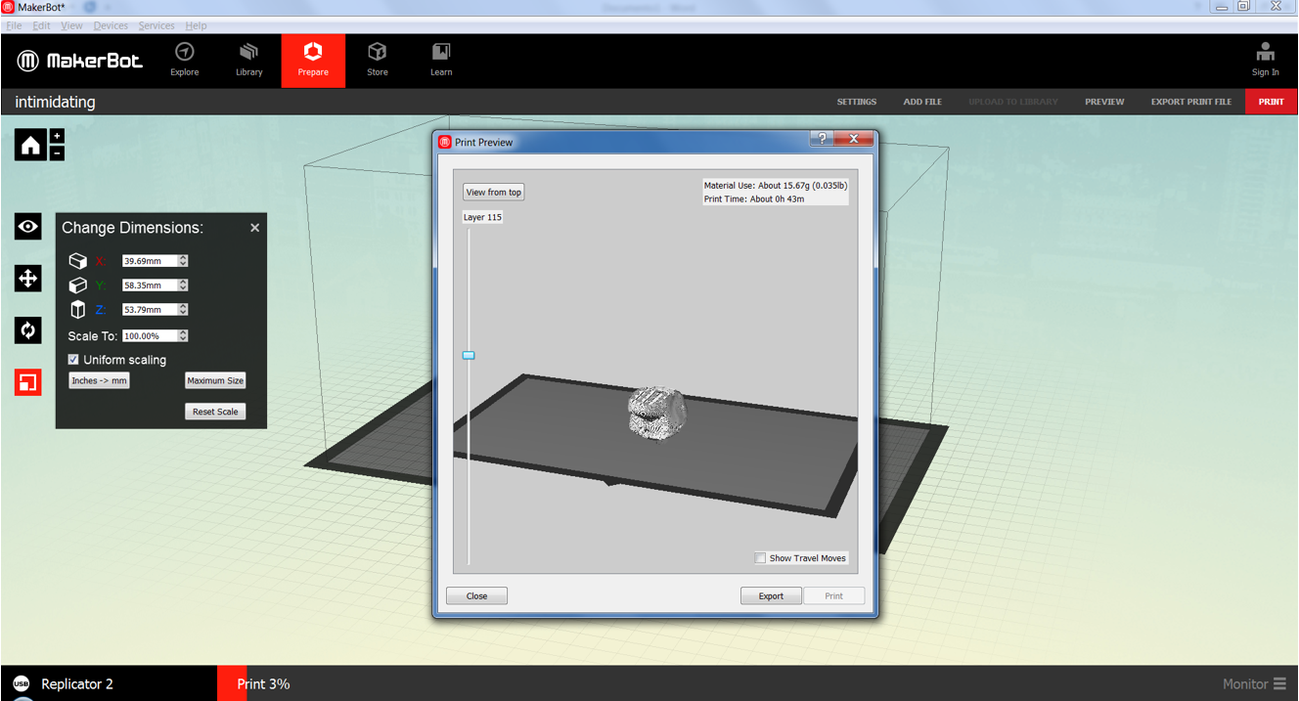Select the Turn rotate tool
The width and height of the screenshot is (1299, 701).
coord(27,330)
